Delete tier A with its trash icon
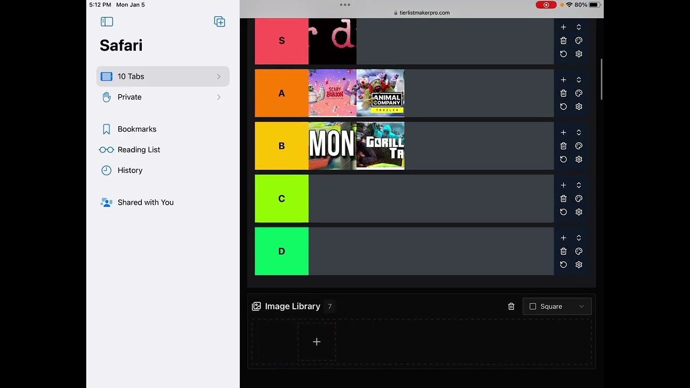 pyautogui.click(x=563, y=93)
